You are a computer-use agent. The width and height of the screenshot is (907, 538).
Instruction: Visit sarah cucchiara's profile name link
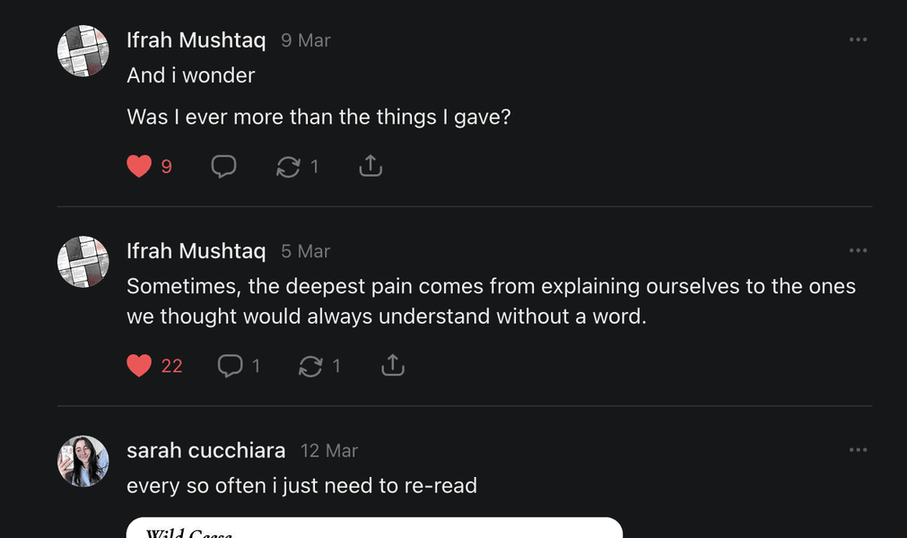click(206, 450)
